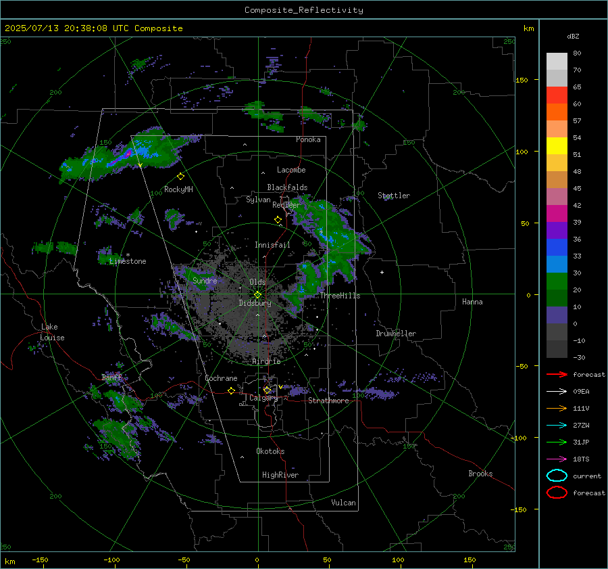Click the Sylvan label on map

tap(258, 200)
